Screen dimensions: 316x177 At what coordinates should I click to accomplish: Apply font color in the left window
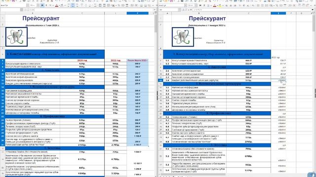[x=57, y=5]
